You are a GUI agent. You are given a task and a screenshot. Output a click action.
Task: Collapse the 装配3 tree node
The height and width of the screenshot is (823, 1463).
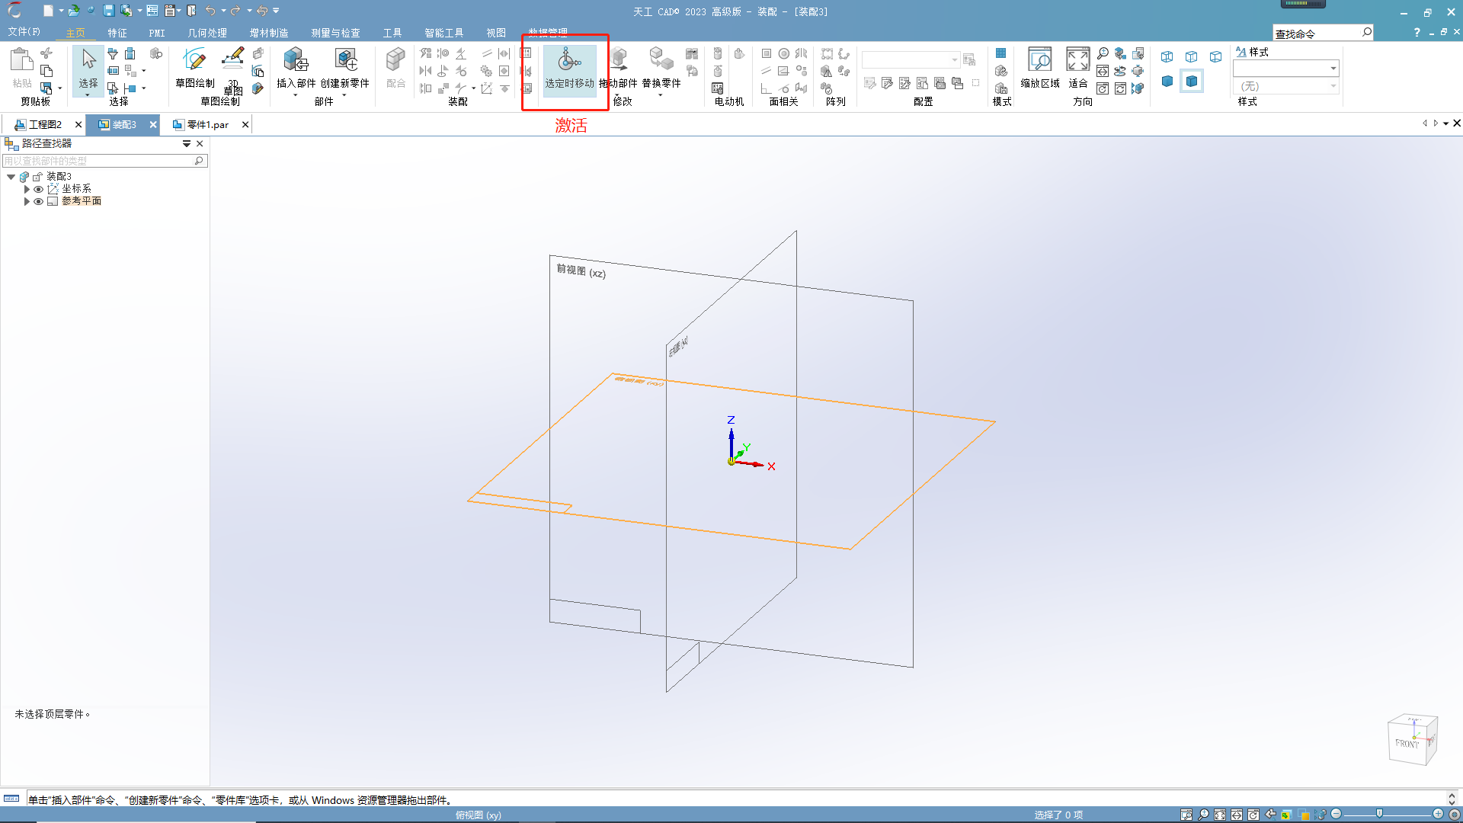point(11,177)
